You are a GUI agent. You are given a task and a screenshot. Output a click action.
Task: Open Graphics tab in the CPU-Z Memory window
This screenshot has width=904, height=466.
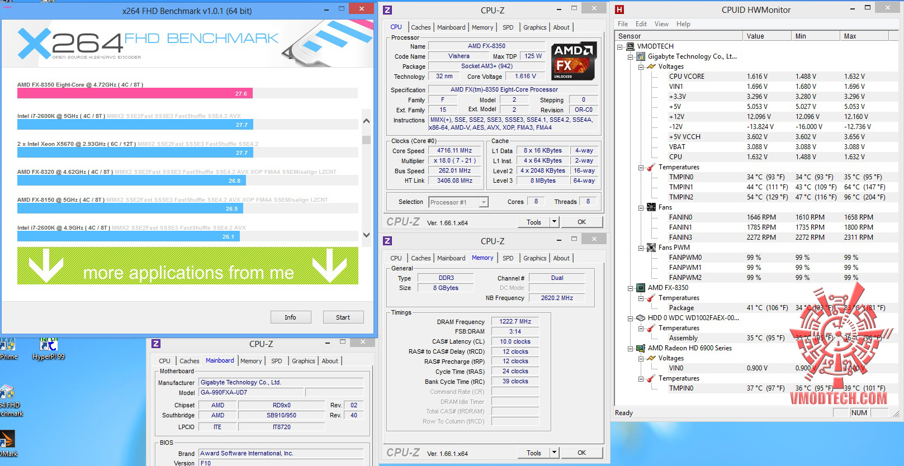pyautogui.click(x=535, y=258)
